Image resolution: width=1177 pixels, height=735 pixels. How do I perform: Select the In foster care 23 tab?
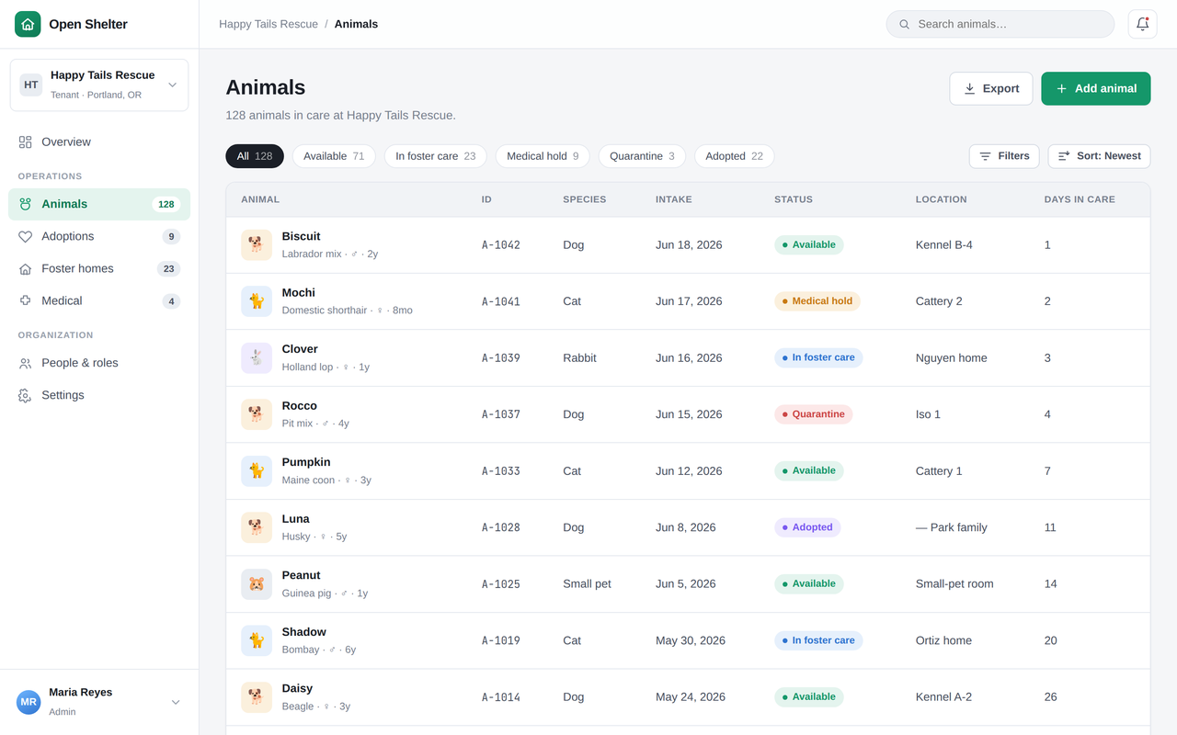point(436,156)
